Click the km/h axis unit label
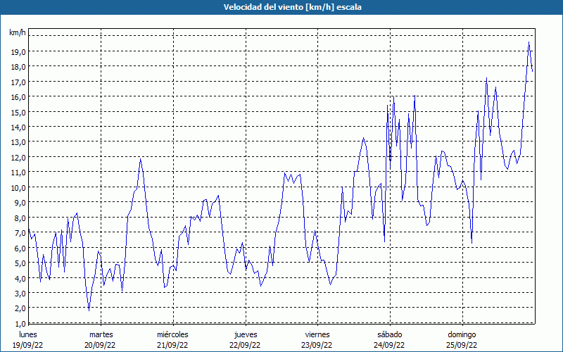This screenshot has height=352, width=563. 18,32
